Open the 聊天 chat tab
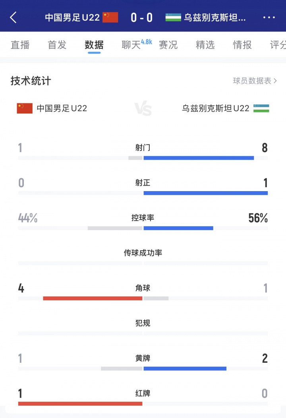The image size is (286, 418). pos(132,45)
